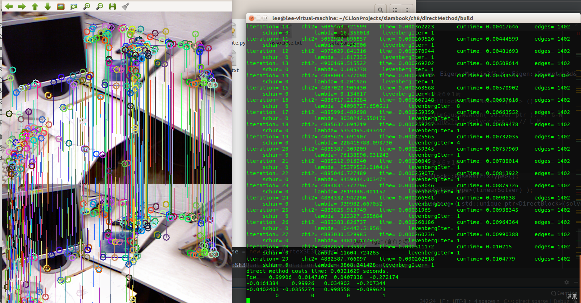Click the iteration= 29 line in terminal

[408, 259]
